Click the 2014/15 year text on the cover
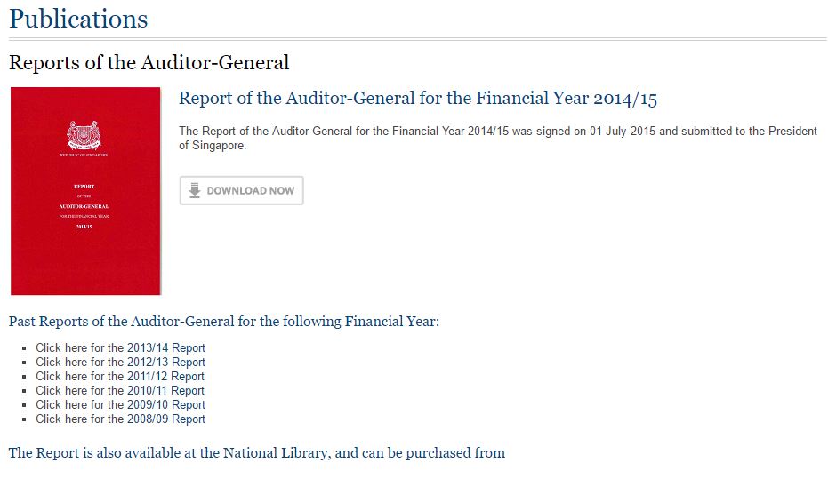Screen dimensions: 828x479 84,227
